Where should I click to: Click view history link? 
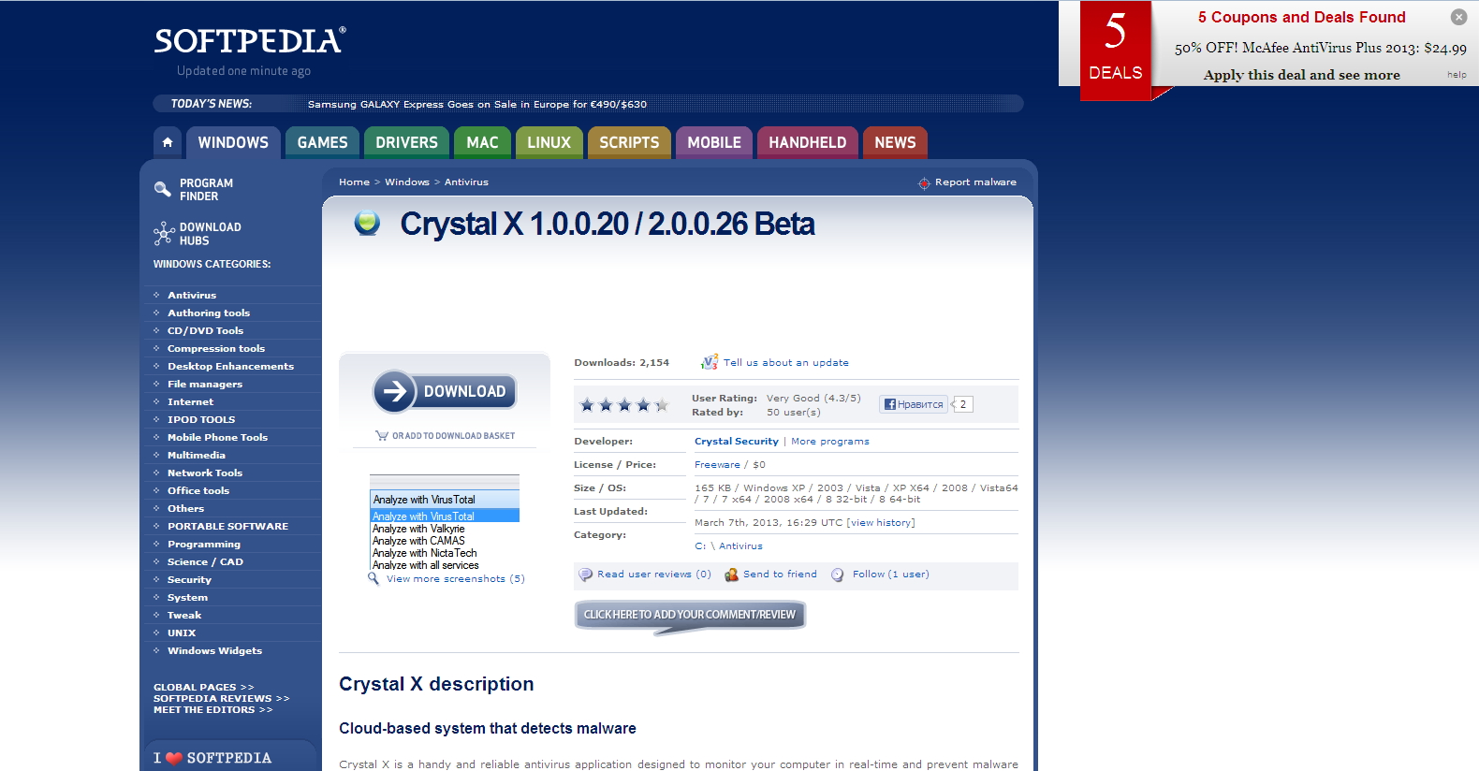point(881,523)
